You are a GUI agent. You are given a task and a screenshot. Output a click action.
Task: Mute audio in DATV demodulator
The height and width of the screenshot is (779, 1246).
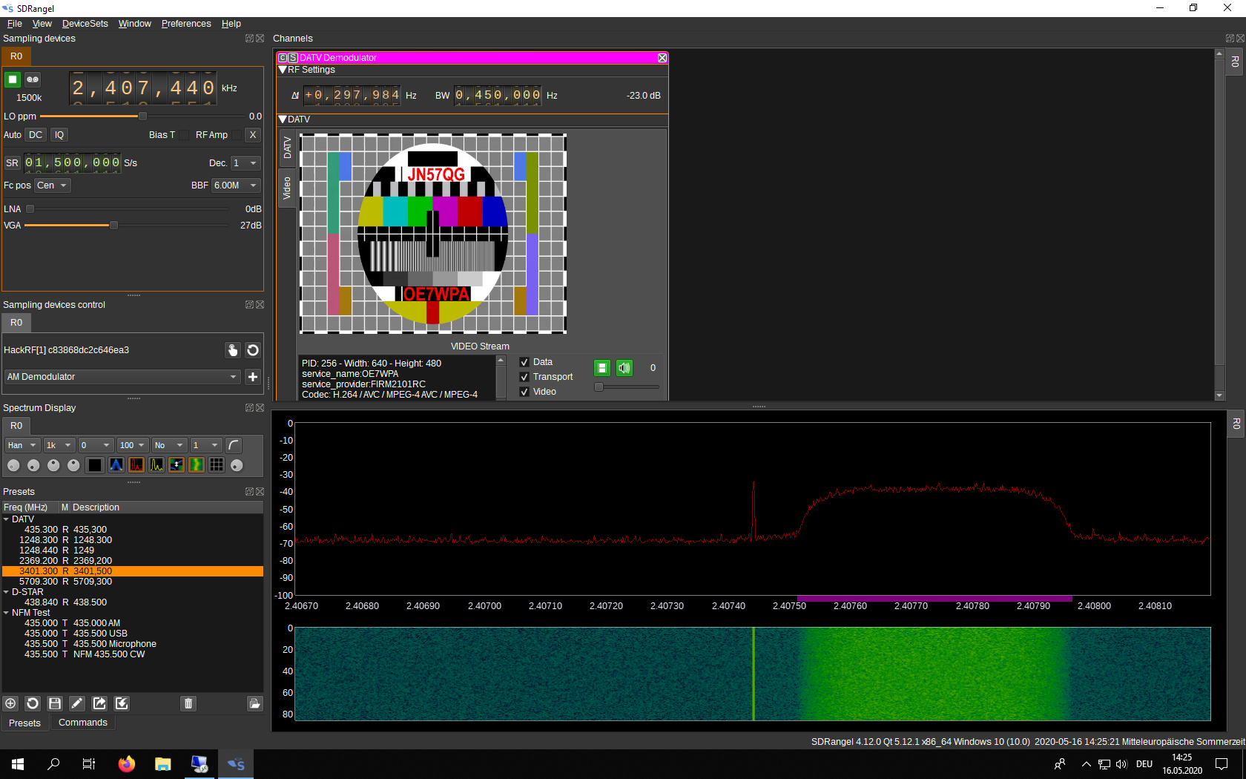click(624, 368)
